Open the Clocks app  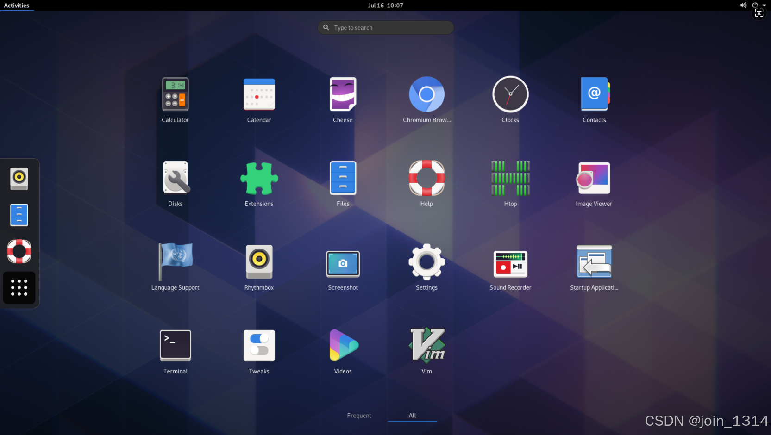[x=510, y=94]
